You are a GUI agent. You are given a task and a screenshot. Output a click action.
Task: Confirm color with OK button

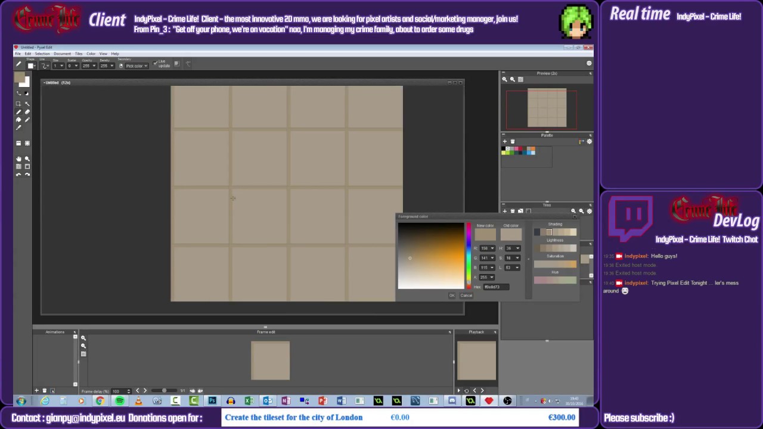[452, 296]
